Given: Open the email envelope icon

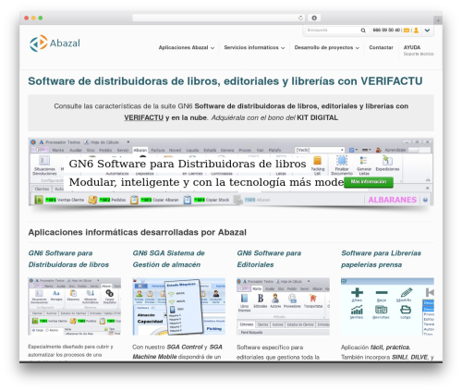Looking at the screenshot, I should (407, 31).
